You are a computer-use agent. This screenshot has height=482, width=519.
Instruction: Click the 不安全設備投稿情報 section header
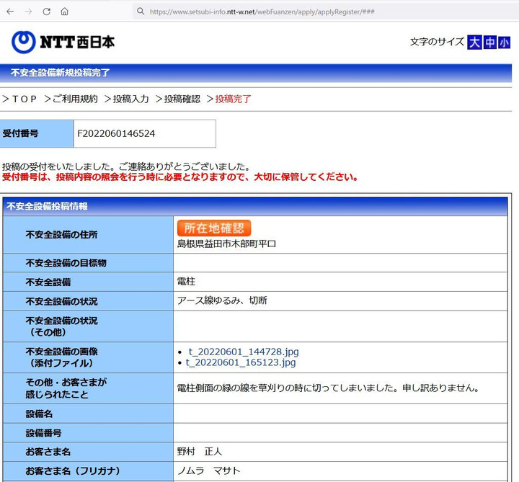(48, 206)
